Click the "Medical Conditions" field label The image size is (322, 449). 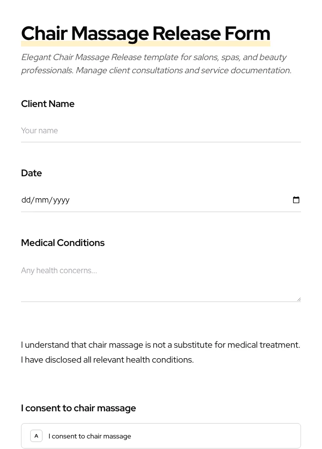click(x=63, y=243)
